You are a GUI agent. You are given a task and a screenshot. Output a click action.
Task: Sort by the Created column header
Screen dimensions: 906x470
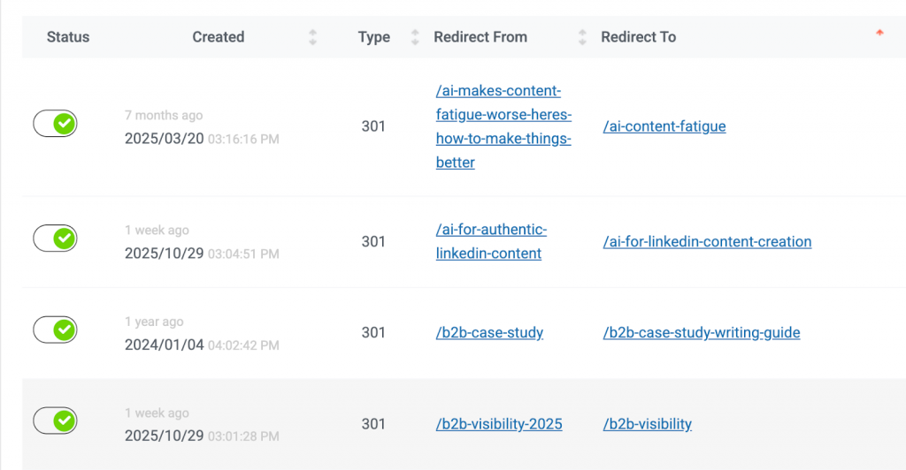tap(219, 37)
